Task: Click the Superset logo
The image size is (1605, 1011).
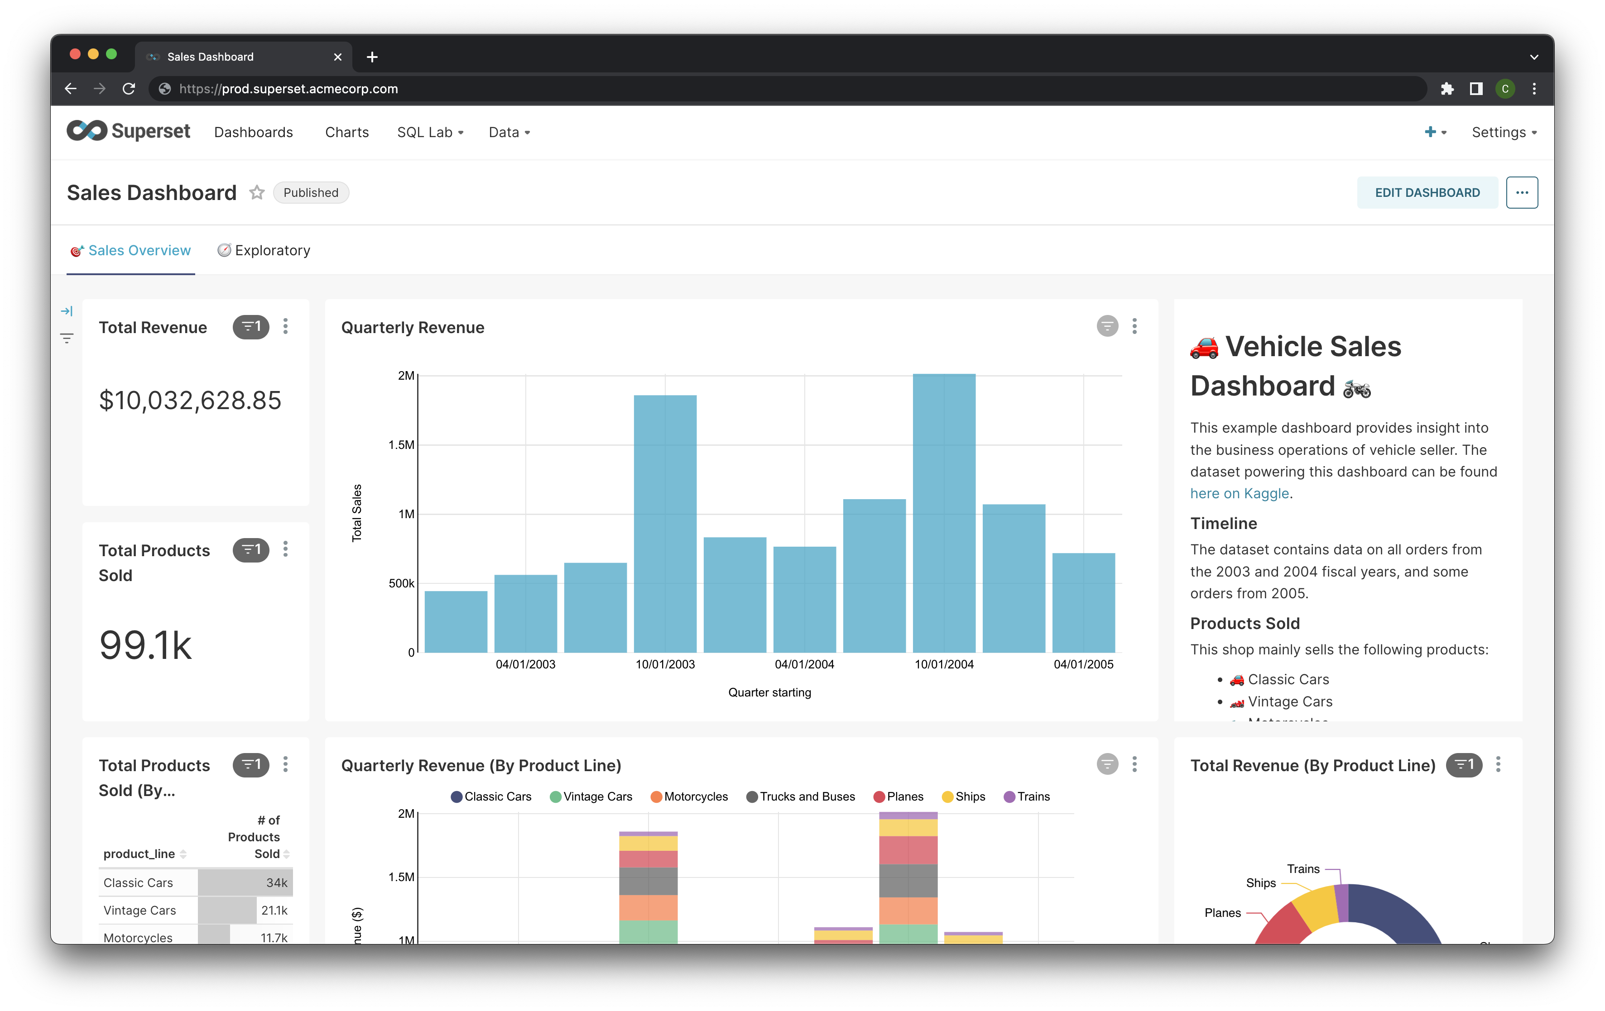Action: click(x=129, y=131)
